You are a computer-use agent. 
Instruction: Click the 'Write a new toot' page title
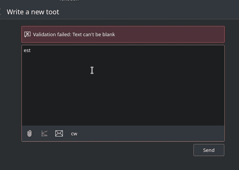coord(33,12)
